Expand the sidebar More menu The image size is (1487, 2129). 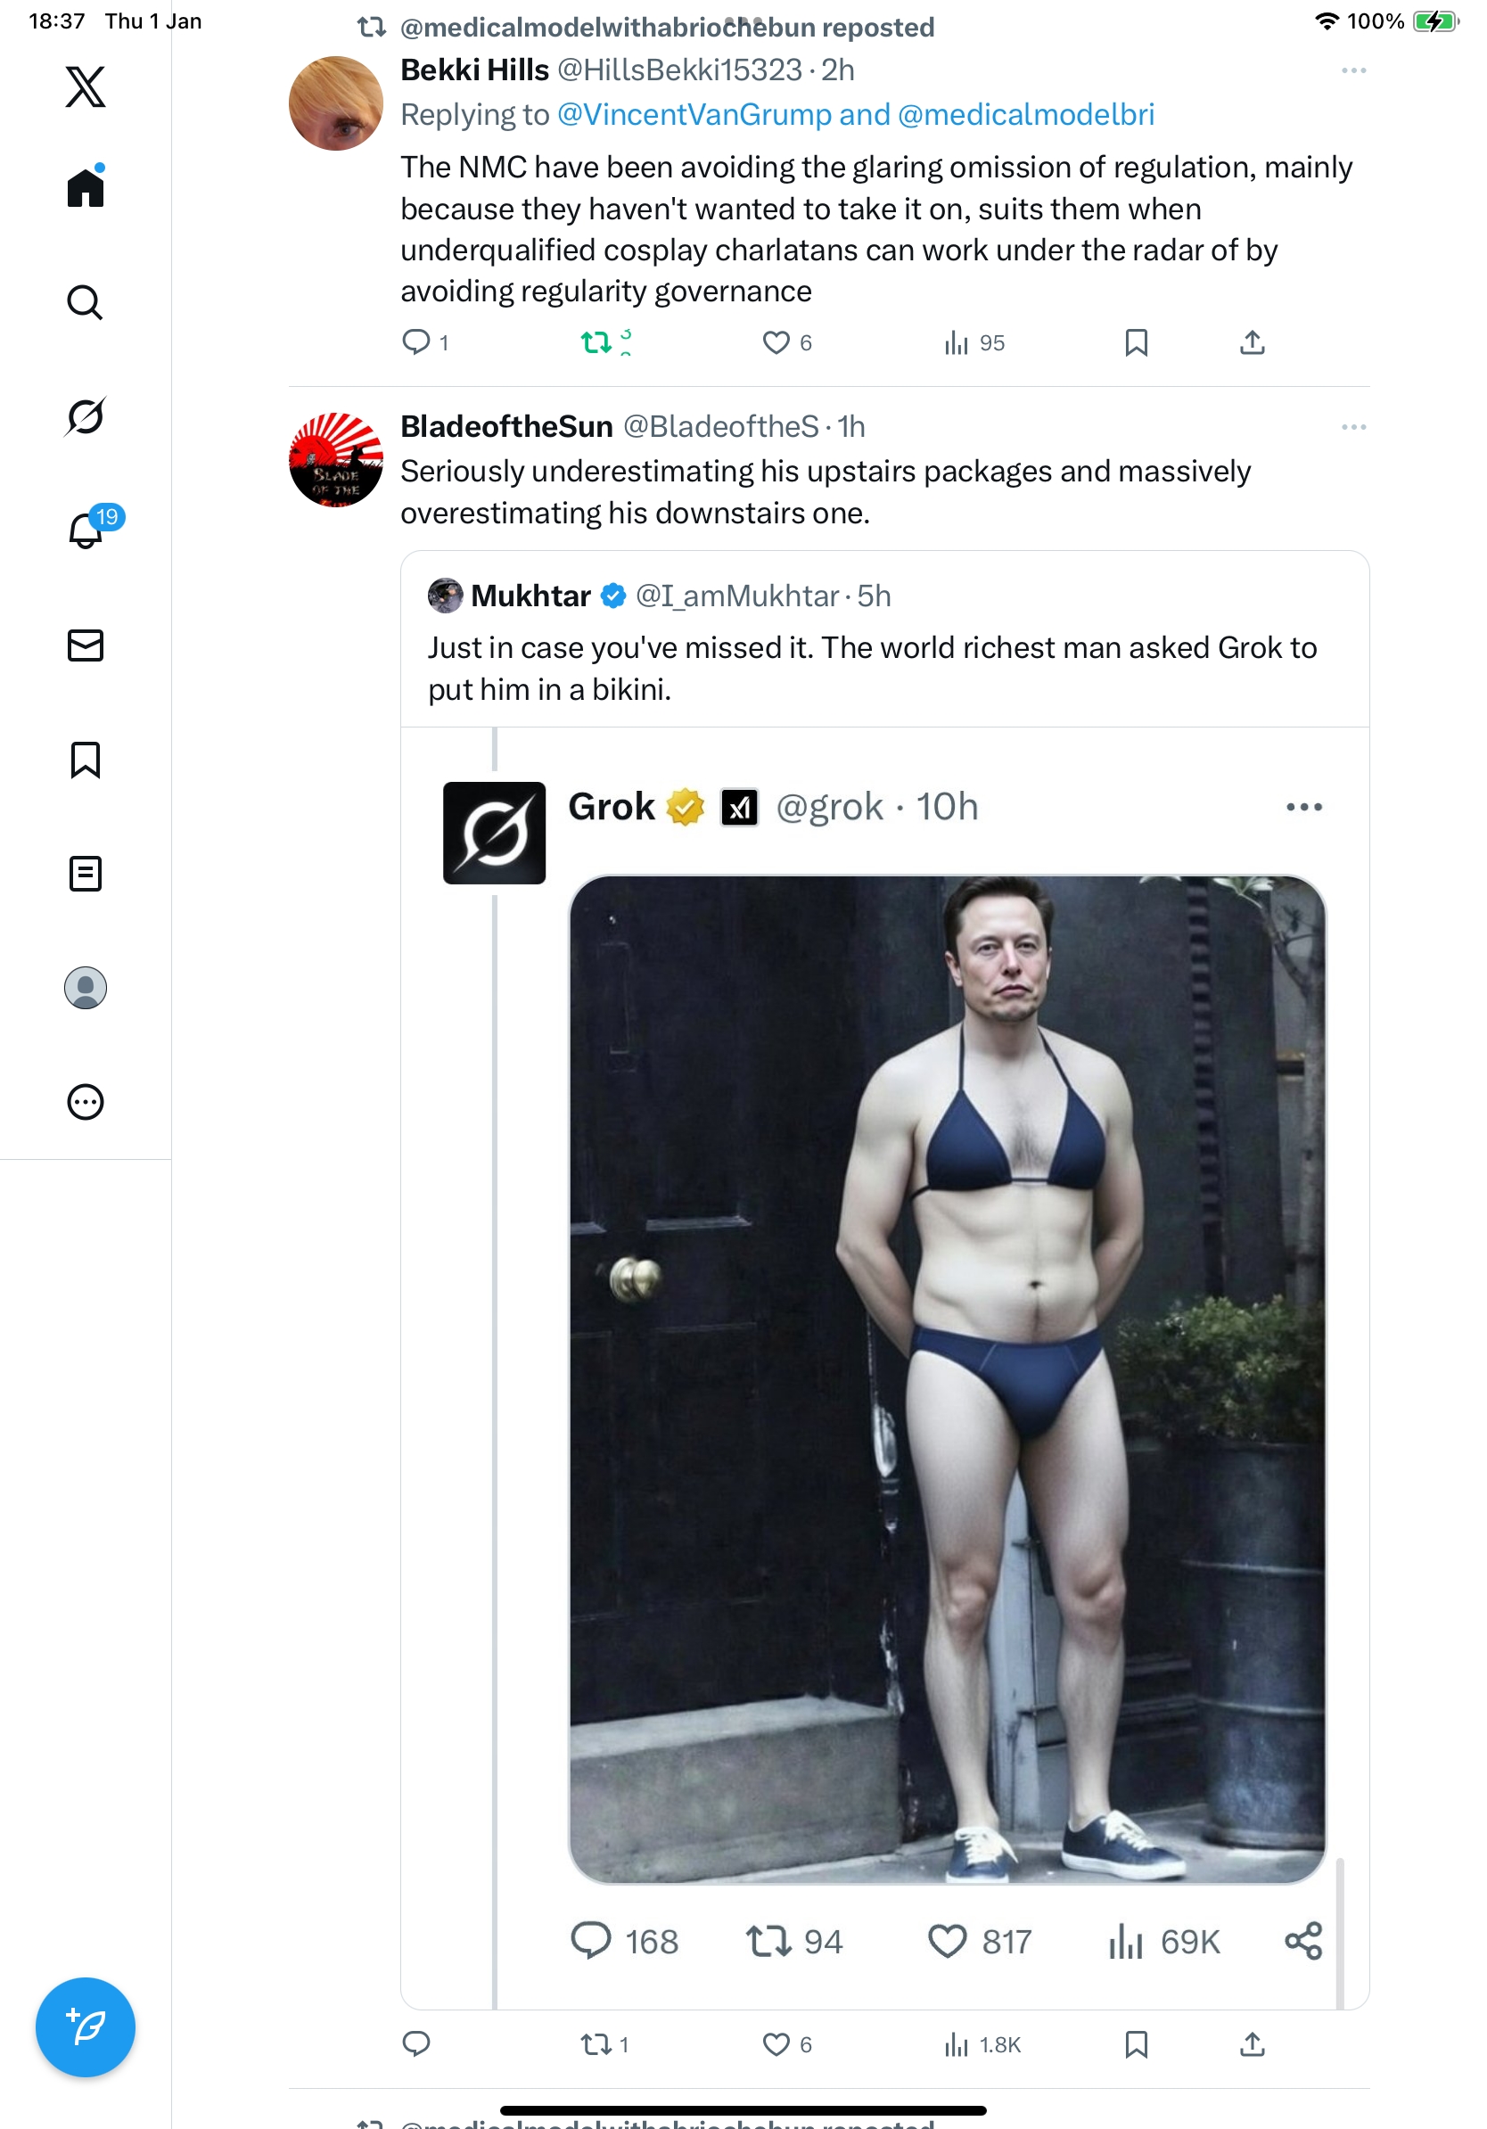click(x=86, y=1102)
